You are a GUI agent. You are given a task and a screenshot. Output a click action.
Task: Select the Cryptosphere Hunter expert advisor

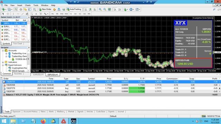(19, 68)
